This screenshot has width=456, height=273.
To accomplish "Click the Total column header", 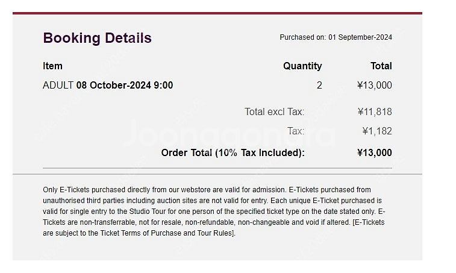I will click(x=381, y=66).
